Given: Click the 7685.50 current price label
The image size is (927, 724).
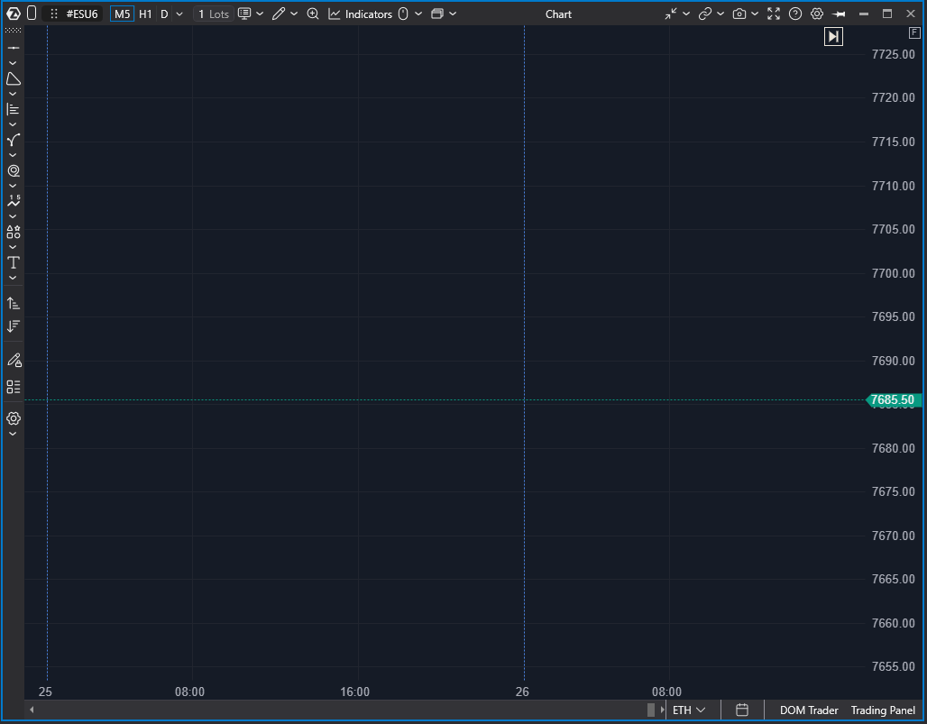Looking at the screenshot, I should click(894, 400).
